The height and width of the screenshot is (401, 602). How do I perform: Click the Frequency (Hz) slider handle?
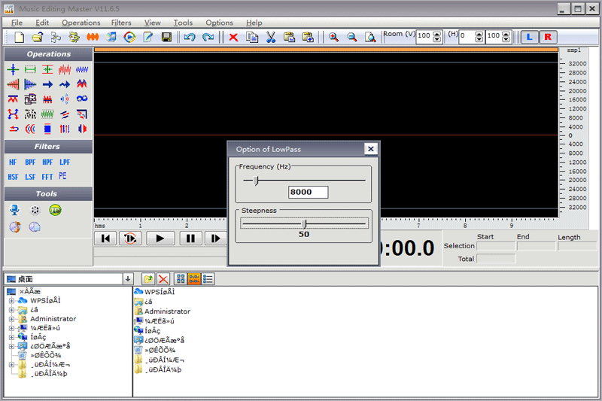click(x=256, y=181)
